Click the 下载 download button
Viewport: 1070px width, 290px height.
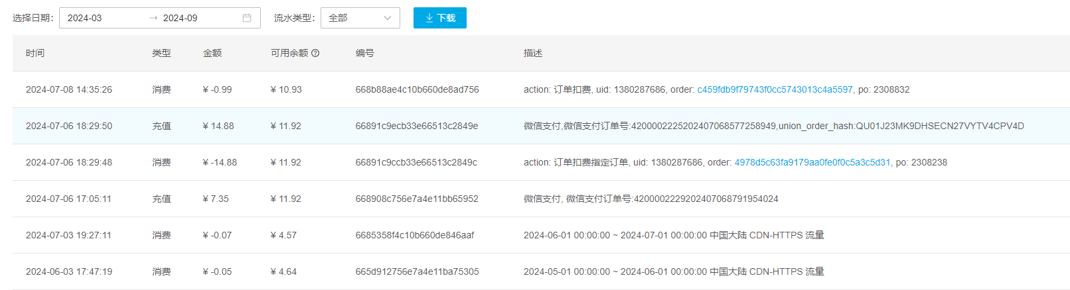point(440,18)
